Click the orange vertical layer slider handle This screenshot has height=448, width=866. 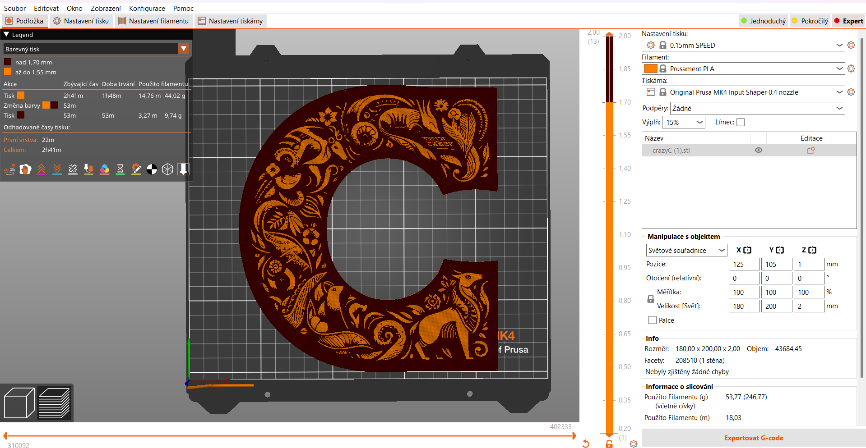click(609, 34)
